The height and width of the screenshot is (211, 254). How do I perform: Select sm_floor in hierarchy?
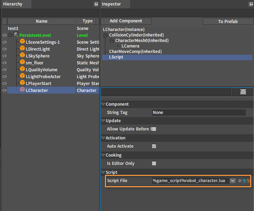tap(34, 63)
